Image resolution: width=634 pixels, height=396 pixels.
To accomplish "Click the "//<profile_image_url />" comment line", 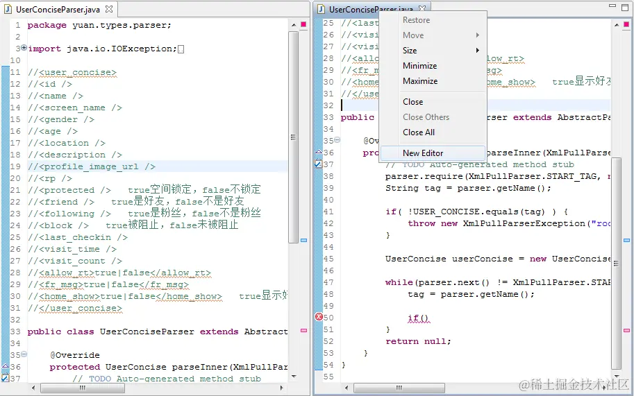I will (92, 166).
